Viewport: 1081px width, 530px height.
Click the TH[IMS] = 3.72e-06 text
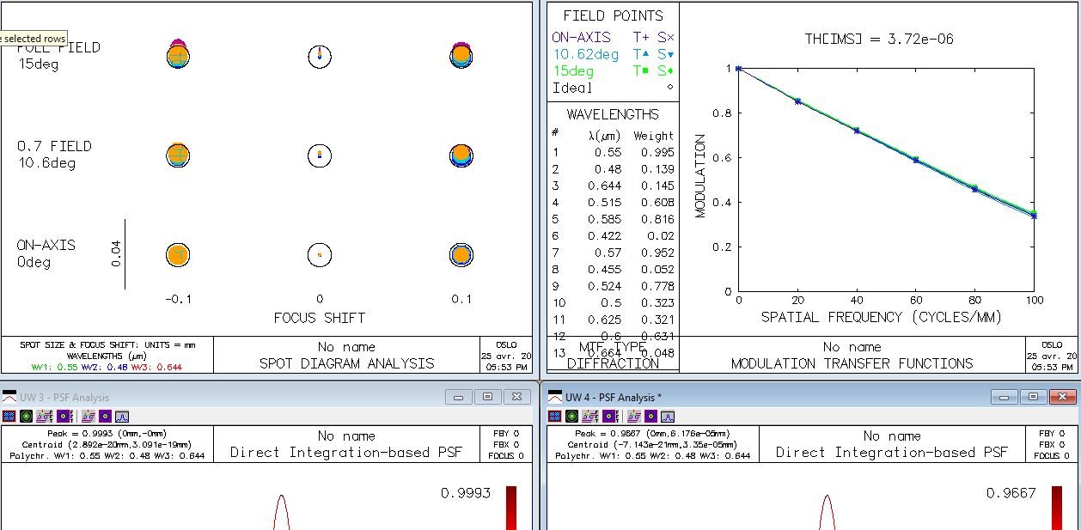[878, 39]
